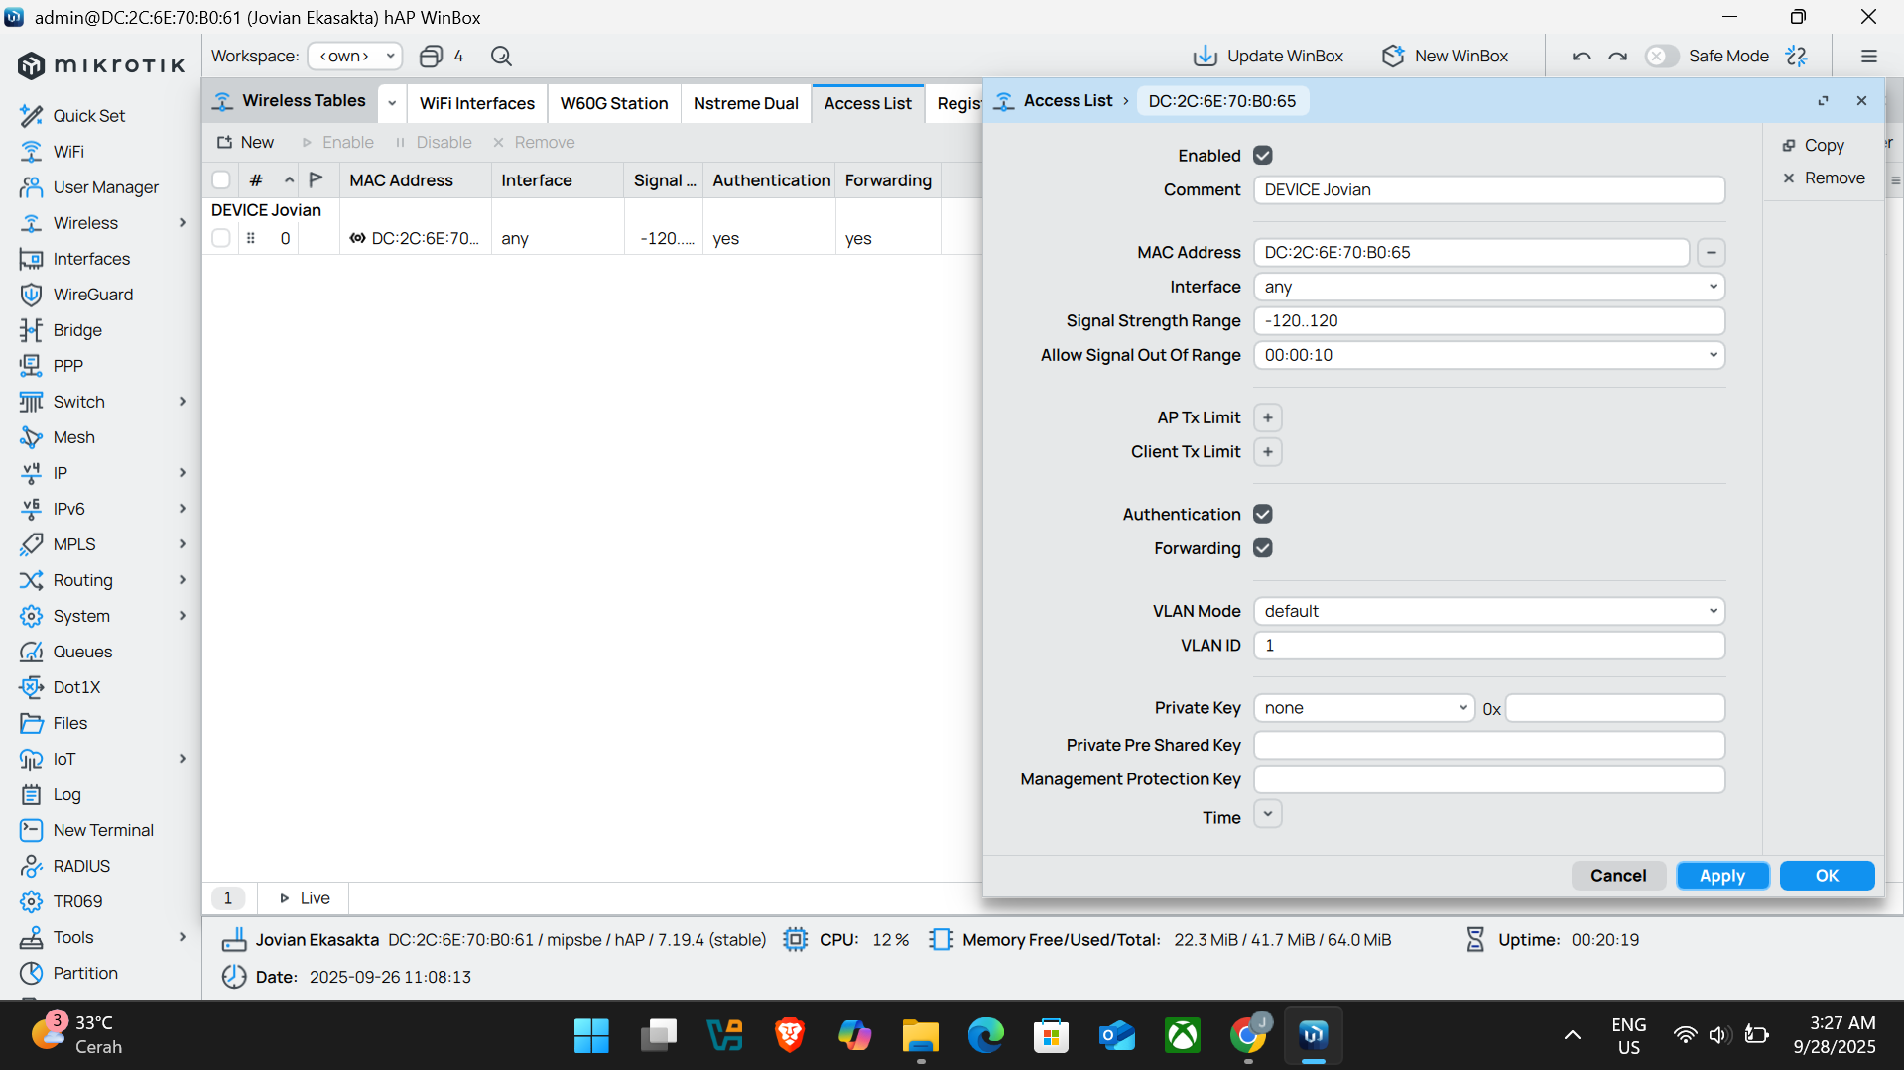Open the hamburger menu at top right
This screenshot has width=1904, height=1070.
(1869, 57)
